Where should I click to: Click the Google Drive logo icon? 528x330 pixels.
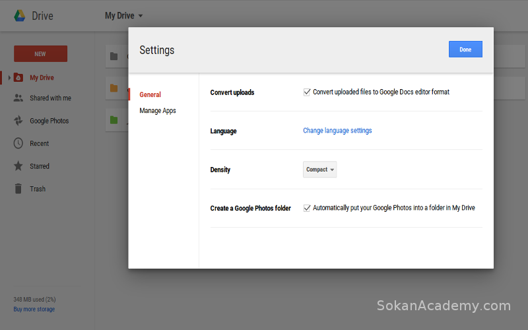20,16
